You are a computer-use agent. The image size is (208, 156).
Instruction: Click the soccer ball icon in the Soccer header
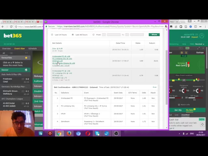point(26,70)
